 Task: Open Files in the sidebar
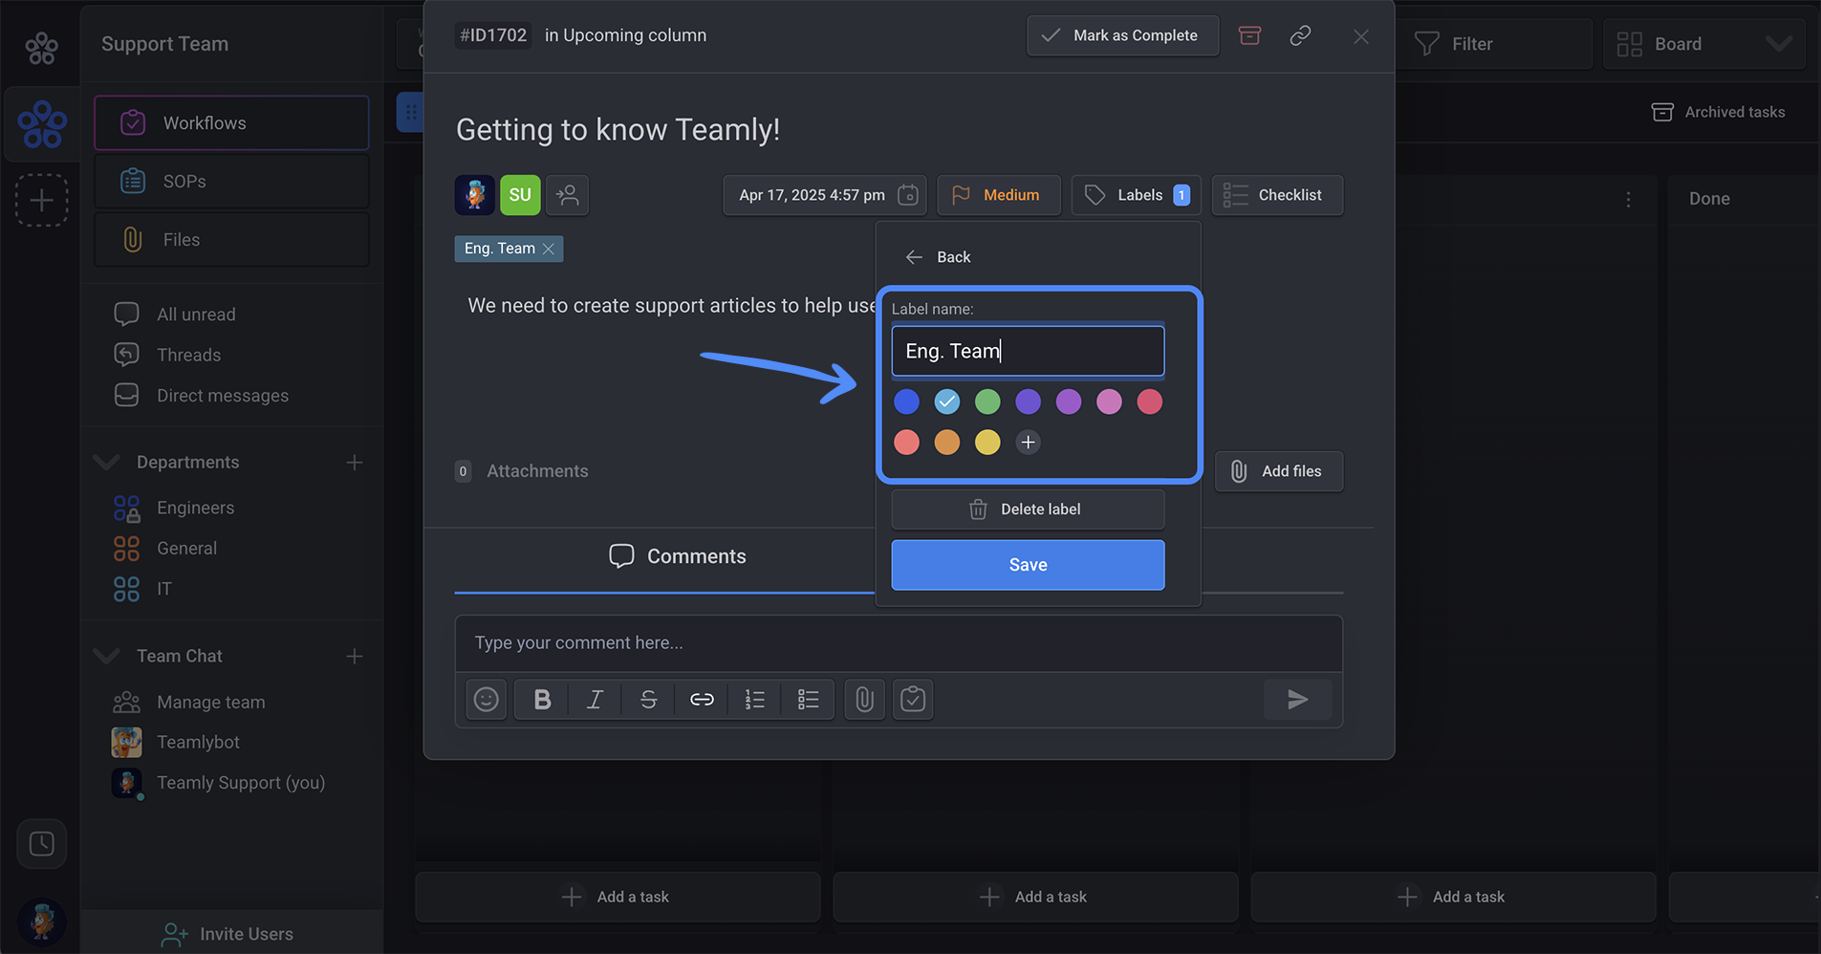click(x=231, y=240)
